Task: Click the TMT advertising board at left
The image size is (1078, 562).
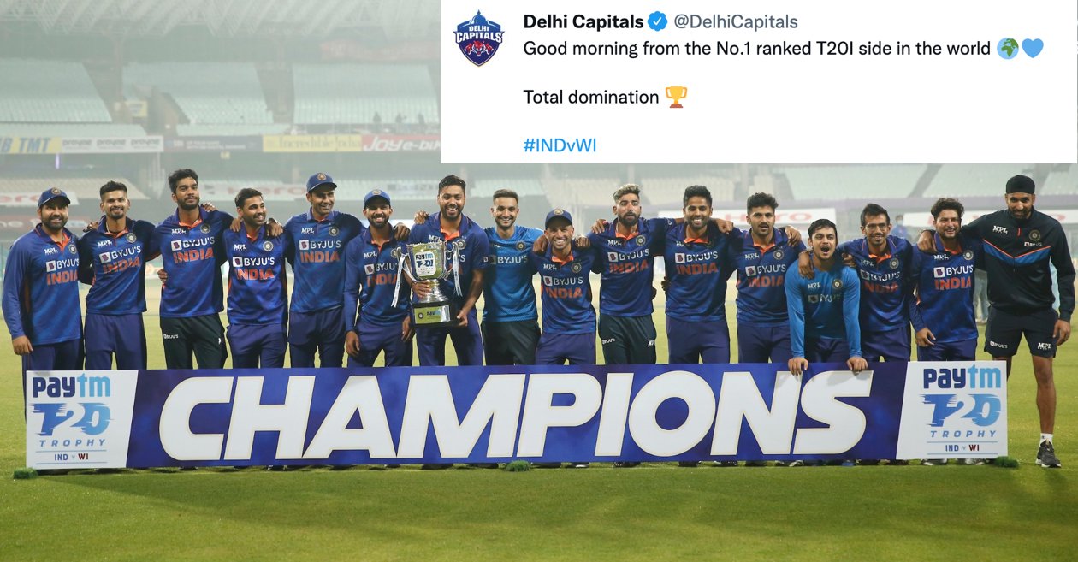Action: tap(30, 145)
